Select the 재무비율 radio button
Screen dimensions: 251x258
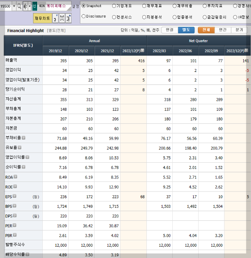point(174,6)
